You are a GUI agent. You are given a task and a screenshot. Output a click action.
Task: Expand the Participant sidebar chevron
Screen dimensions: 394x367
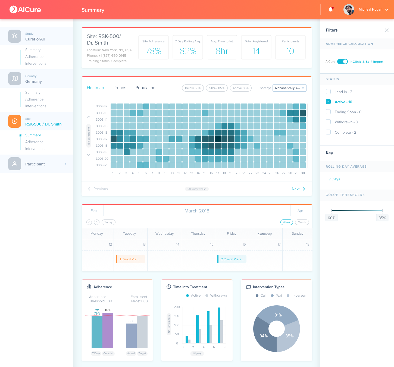pyautogui.click(x=65, y=164)
